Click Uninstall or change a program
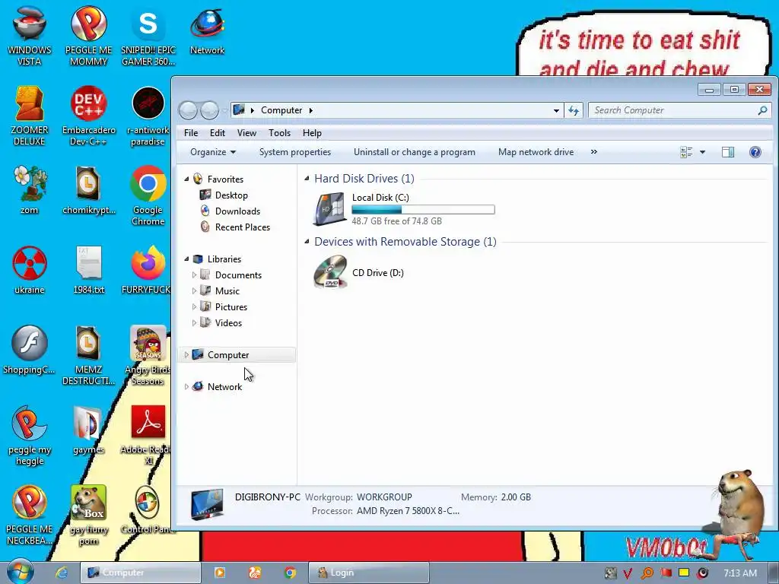Screen dimensions: 779x584 click(x=415, y=152)
